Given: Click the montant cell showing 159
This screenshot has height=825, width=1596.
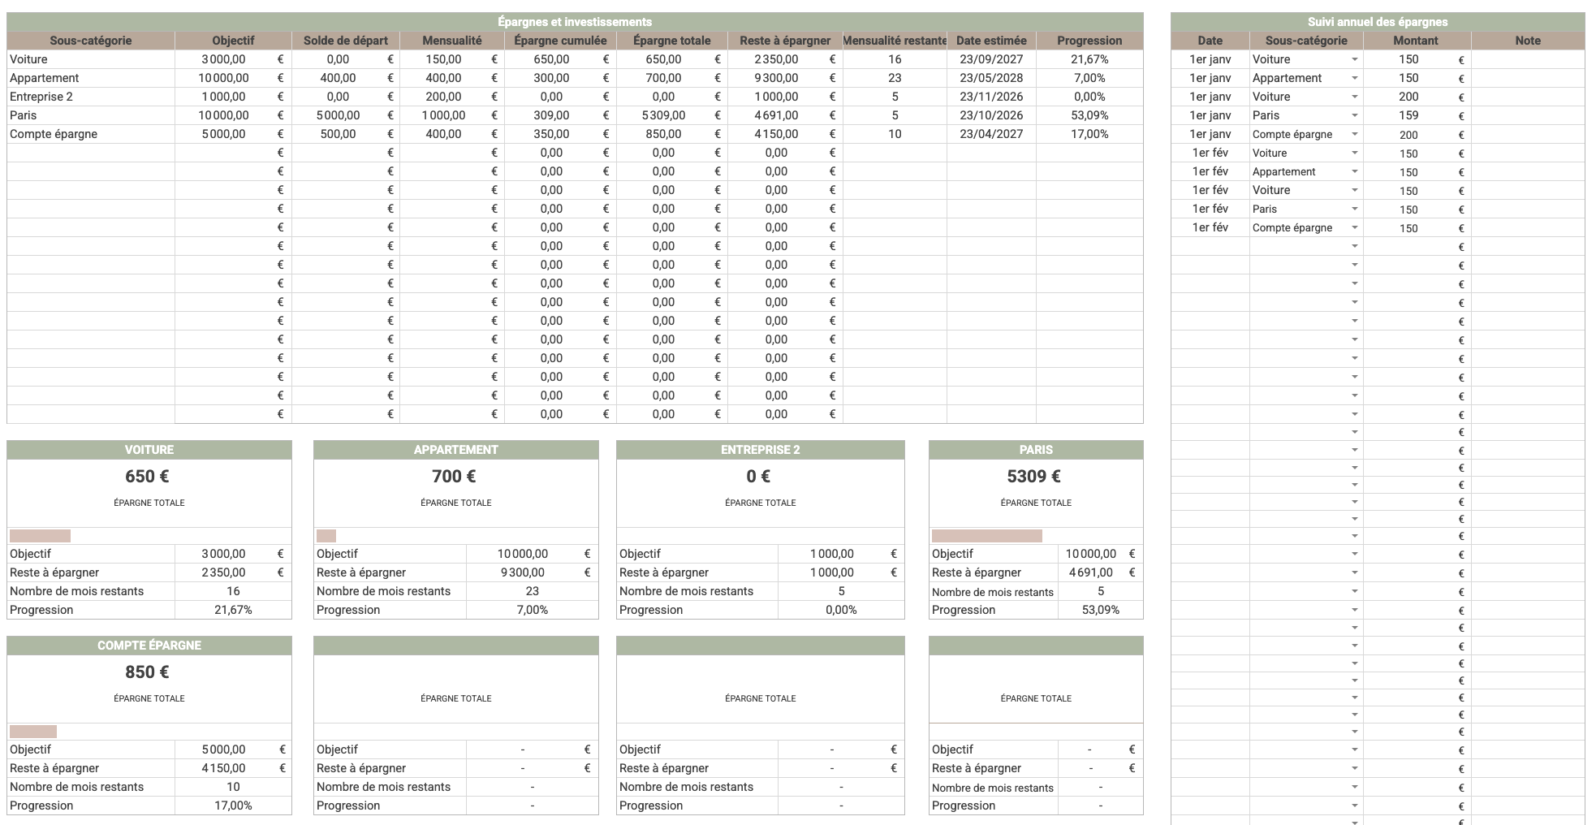Looking at the screenshot, I should [x=1417, y=115].
